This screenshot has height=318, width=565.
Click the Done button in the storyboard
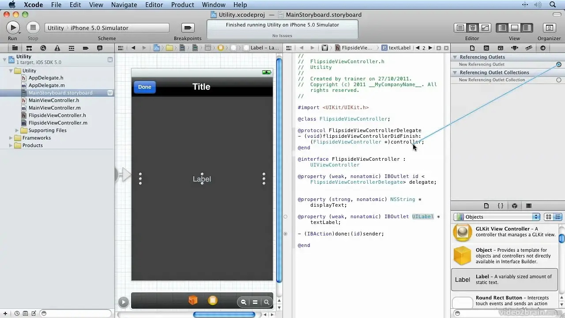pos(144,87)
